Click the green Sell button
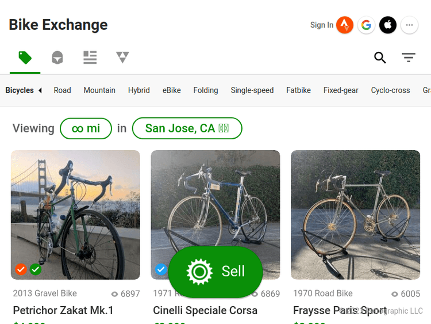 click(215, 272)
